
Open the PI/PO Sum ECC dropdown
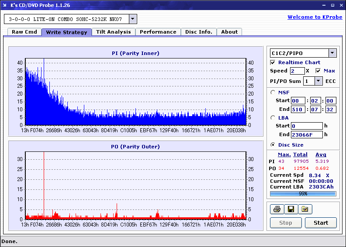[x=318, y=81]
